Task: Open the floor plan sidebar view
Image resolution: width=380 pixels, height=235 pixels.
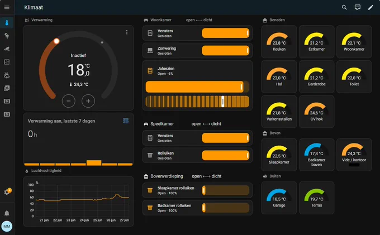Action: 7,62
